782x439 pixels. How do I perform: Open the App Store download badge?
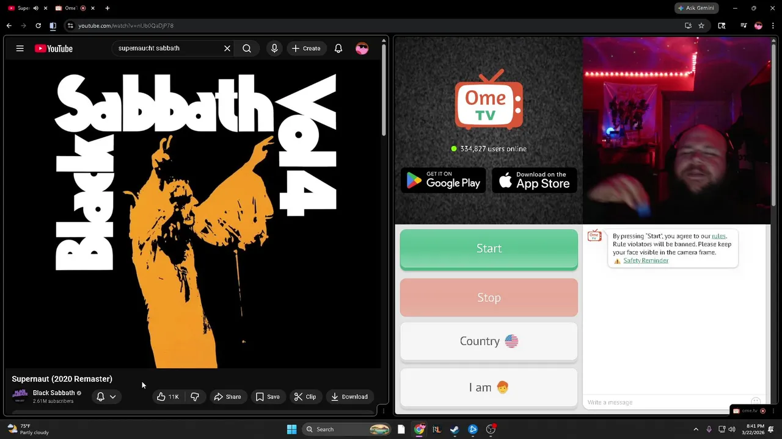pyautogui.click(x=535, y=180)
